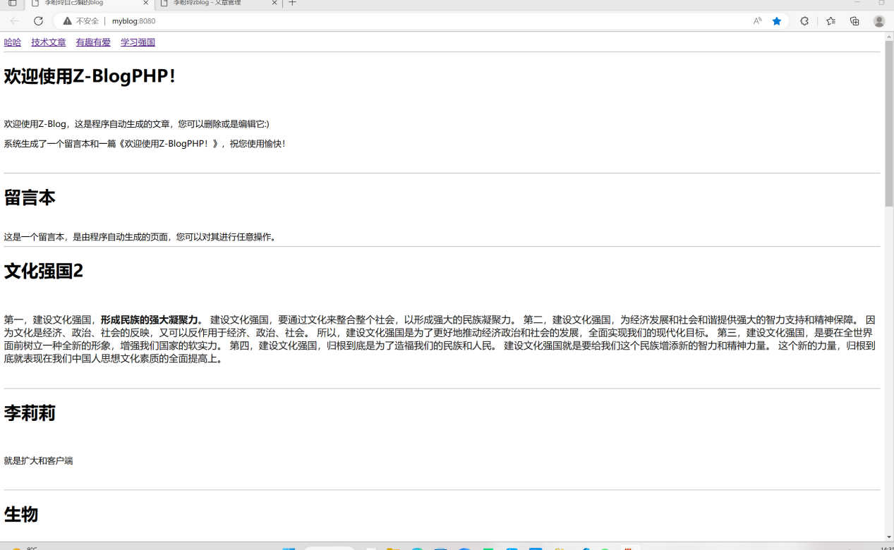The image size is (894, 550).
Task: Toggle the blue favorite star bookmark
Action: 777,21
